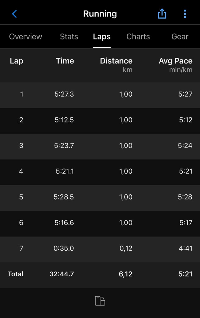Viewport: 200px width, 318px height.
Task: Tap the back arrow icon
Action: pos(14,14)
